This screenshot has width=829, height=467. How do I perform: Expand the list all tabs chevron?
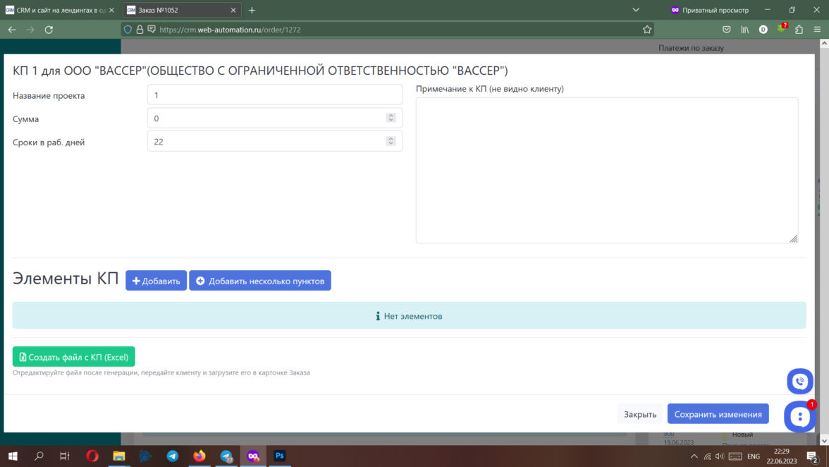coord(636,10)
